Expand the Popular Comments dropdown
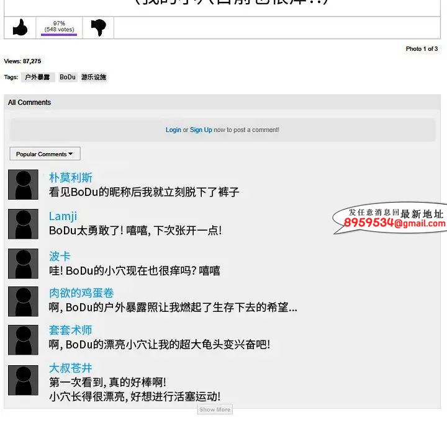The width and height of the screenshot is (447, 434). 45,154
